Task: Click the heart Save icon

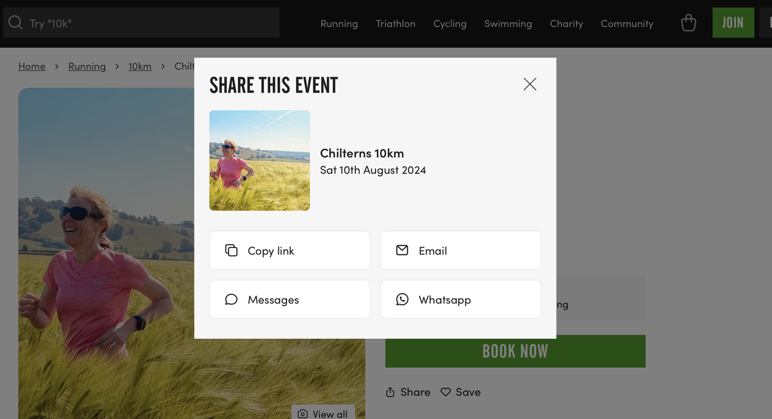Action: coord(445,392)
